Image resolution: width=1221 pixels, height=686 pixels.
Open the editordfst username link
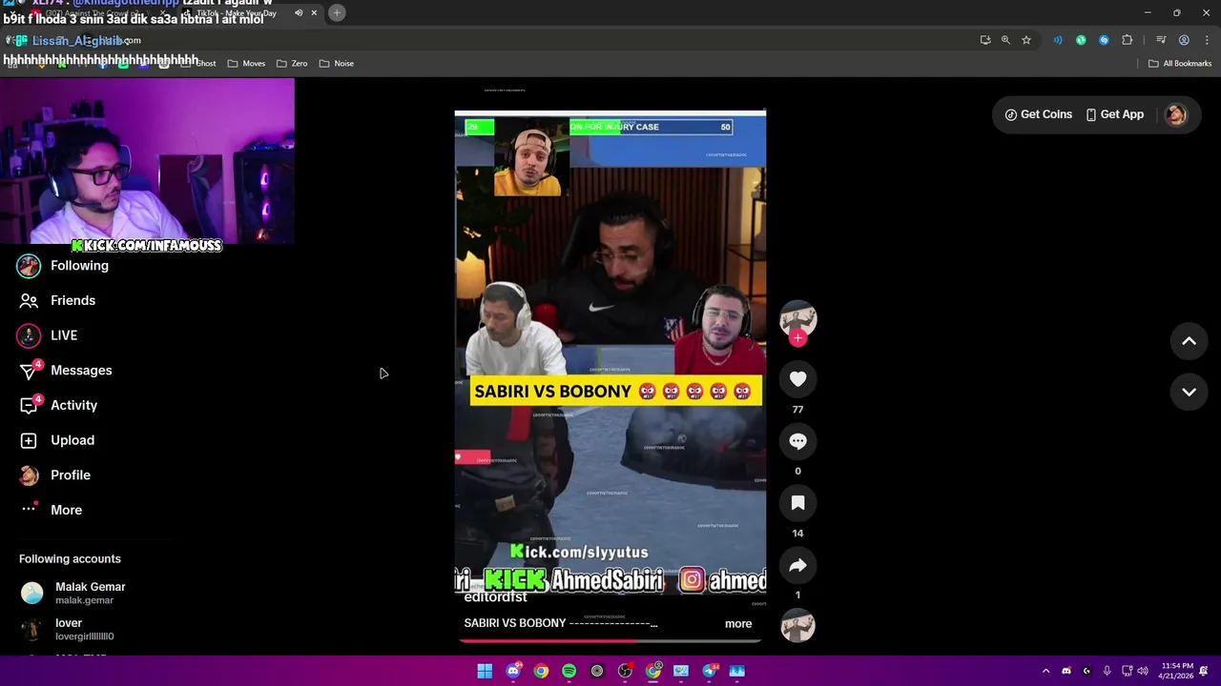[495, 597]
